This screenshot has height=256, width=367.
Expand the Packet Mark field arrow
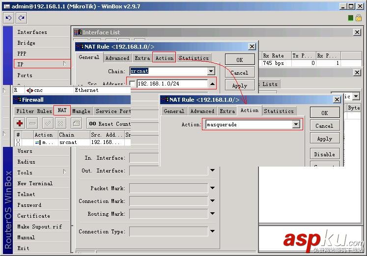click(x=212, y=188)
